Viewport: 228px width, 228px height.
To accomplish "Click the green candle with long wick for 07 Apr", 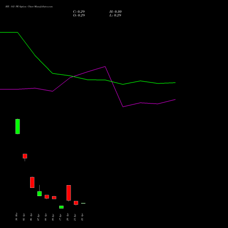I will 40,193.
